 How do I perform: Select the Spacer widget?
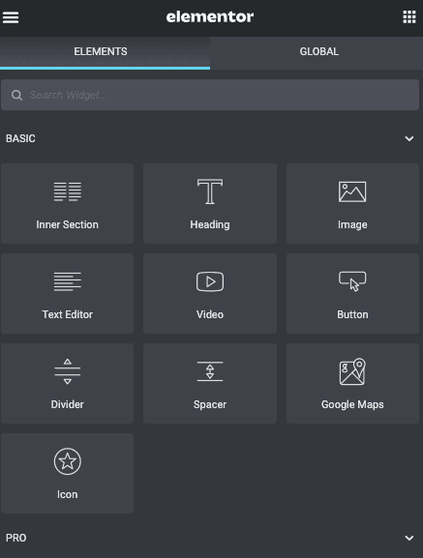pyautogui.click(x=210, y=383)
